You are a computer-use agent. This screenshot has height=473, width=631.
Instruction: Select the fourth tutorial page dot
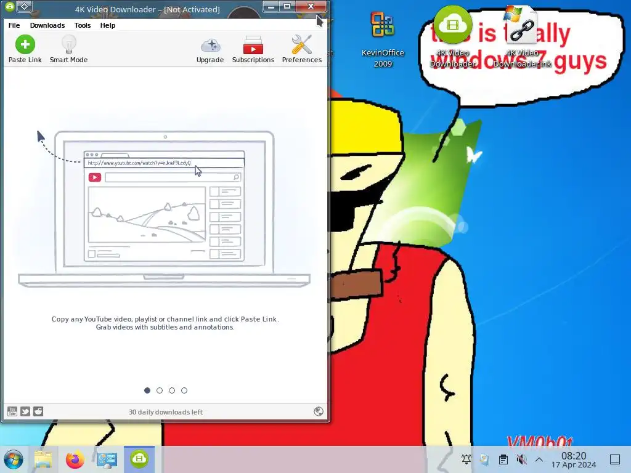point(184,390)
